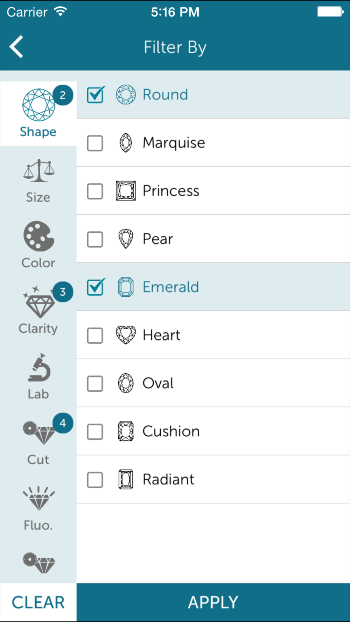Tap the CLEAR button
Screen dimensions: 350x622
click(38, 602)
